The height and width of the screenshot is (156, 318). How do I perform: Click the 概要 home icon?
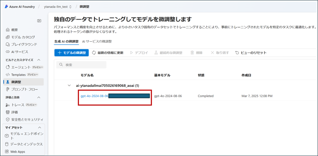pyautogui.click(x=8, y=30)
